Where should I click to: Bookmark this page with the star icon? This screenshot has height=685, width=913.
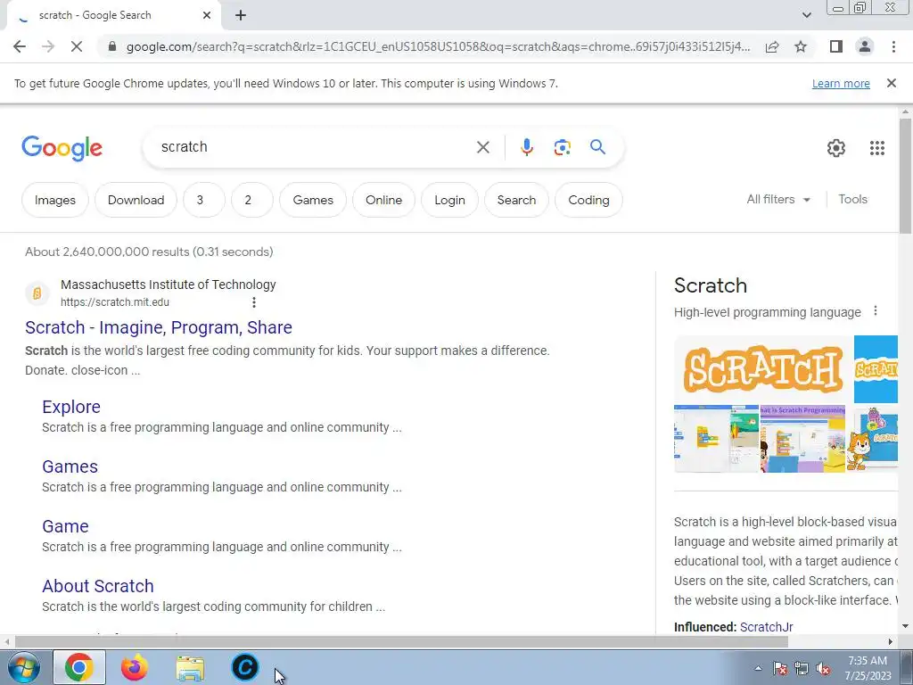point(801,46)
